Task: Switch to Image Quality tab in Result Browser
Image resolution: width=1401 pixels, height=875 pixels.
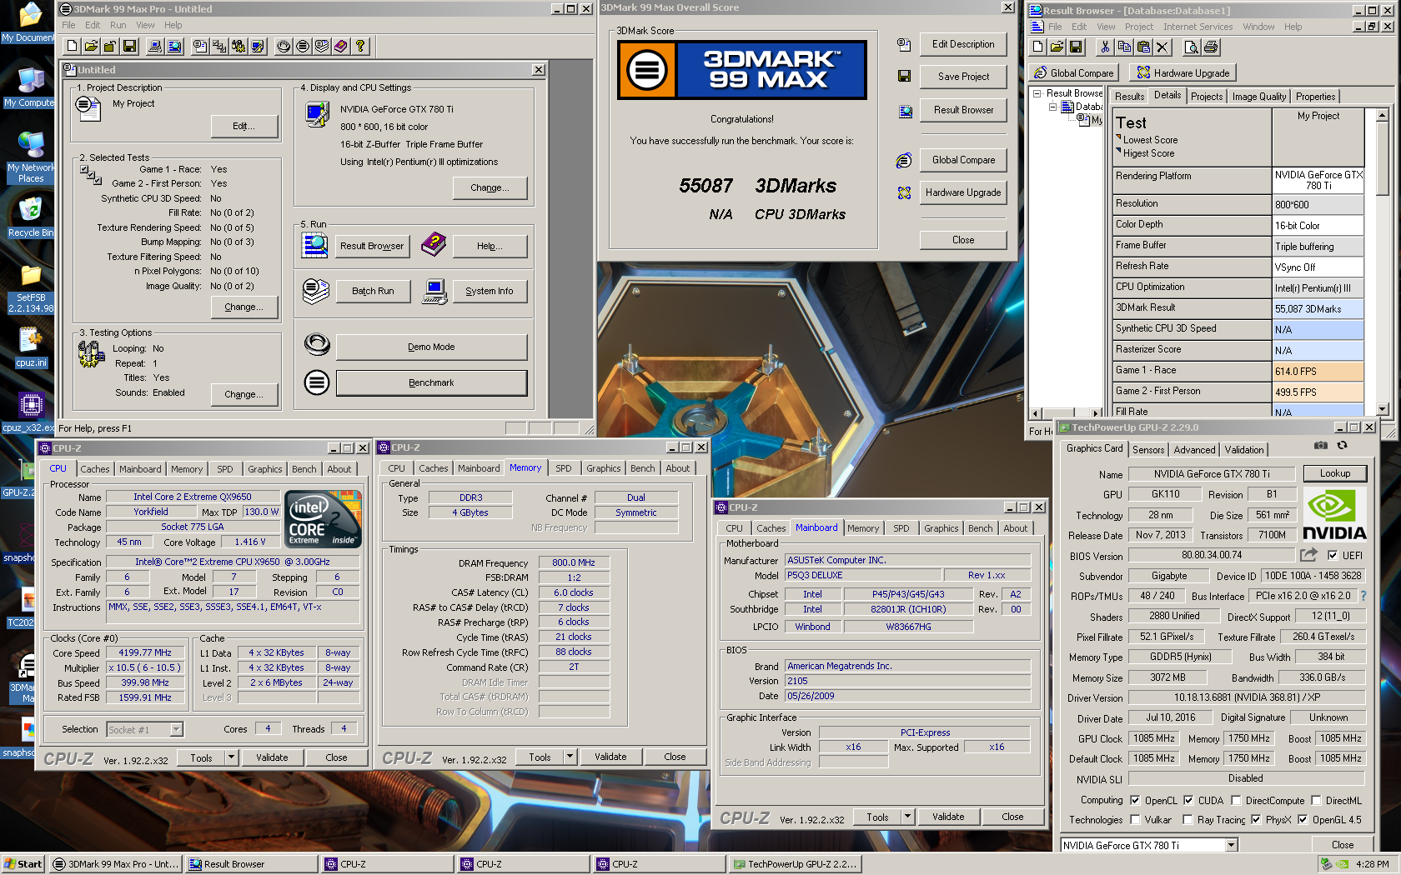Action: pyautogui.click(x=1259, y=97)
